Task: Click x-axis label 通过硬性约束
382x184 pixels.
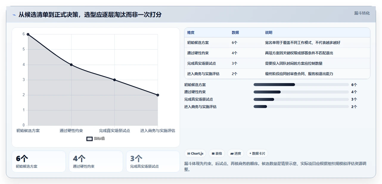Action: tap(71, 131)
